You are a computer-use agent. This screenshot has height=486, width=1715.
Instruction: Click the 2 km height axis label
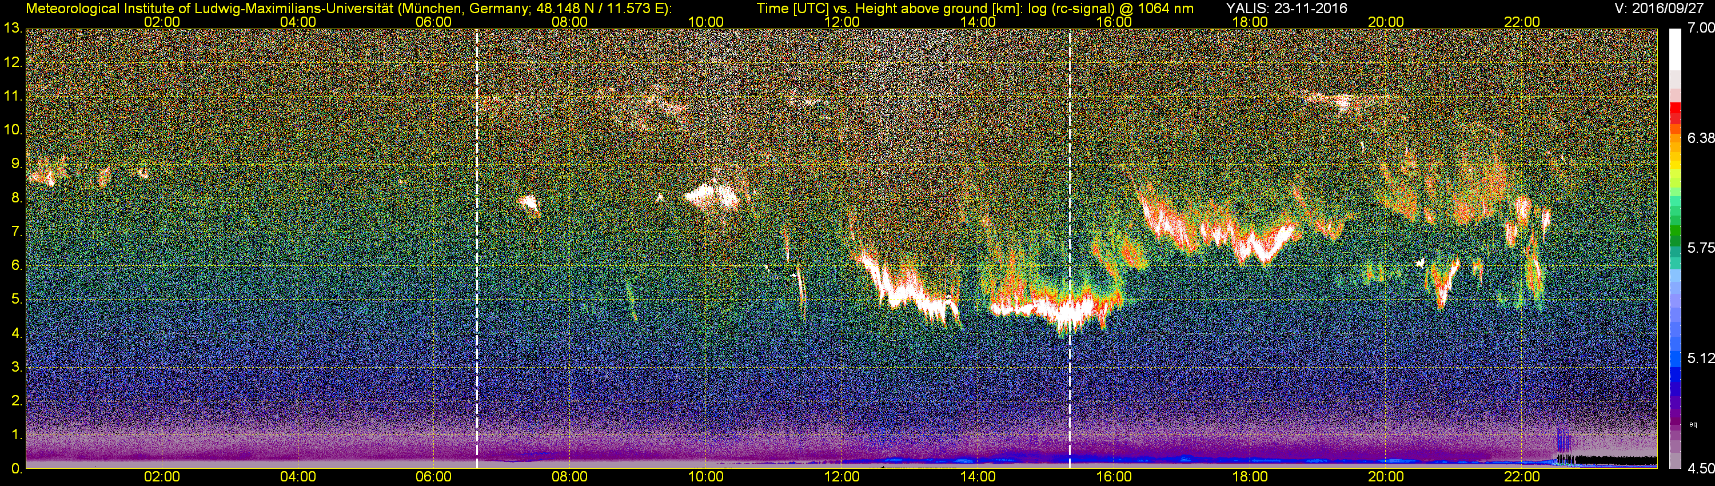coord(16,401)
